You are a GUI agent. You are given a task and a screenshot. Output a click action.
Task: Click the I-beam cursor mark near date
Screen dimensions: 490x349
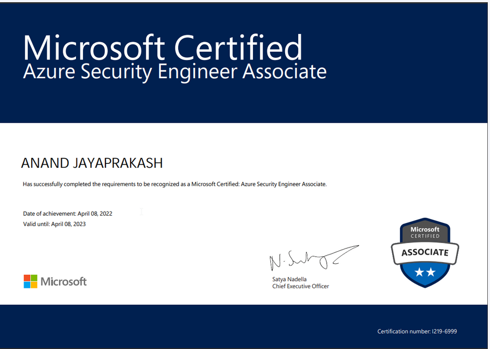click(x=141, y=211)
